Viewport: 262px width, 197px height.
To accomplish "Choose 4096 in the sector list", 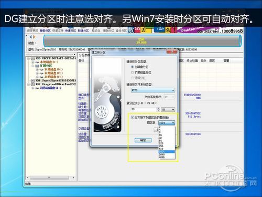I will [167, 157].
